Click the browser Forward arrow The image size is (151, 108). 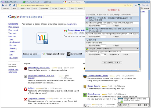(6, 5)
